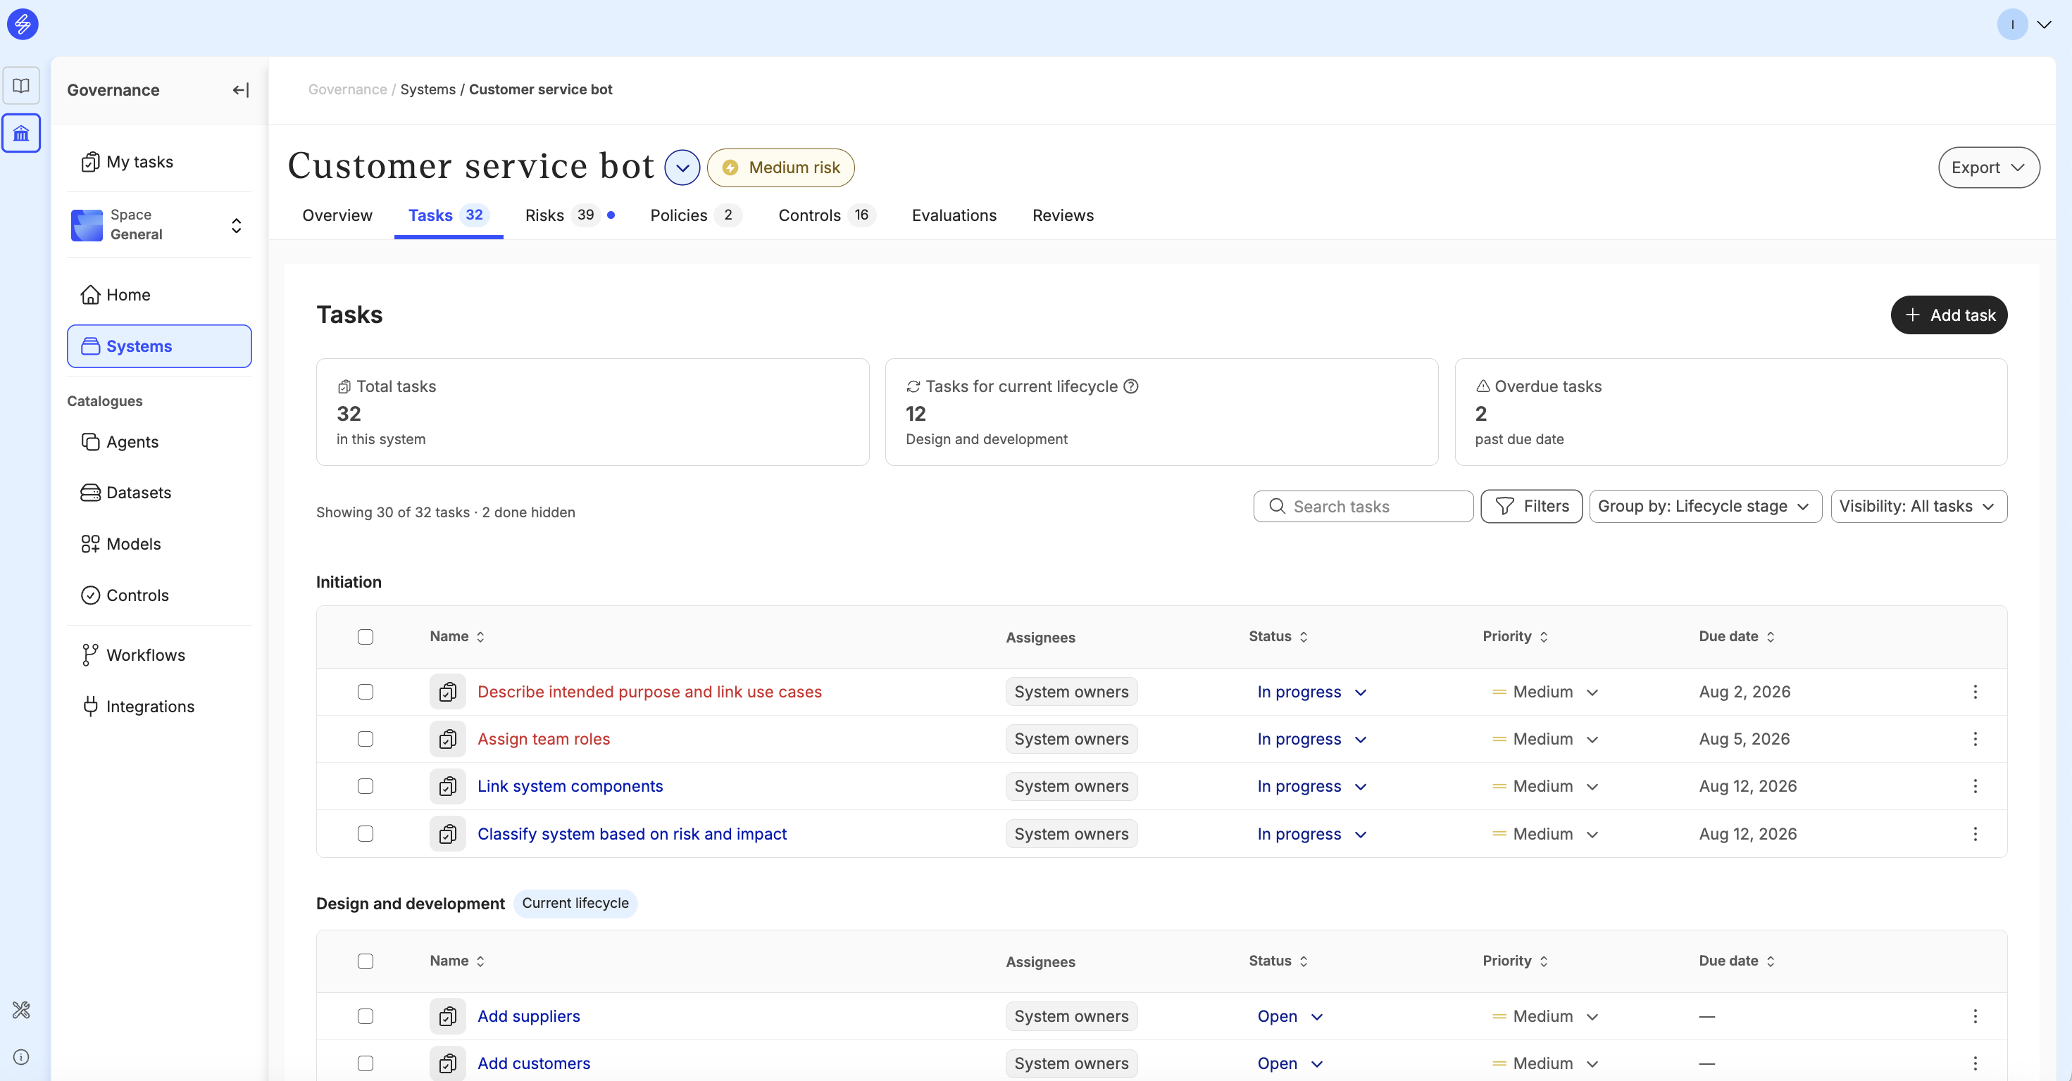Tick the checkbox for Assign team roles
Image resolution: width=2072 pixels, height=1081 pixels.
[x=366, y=740]
